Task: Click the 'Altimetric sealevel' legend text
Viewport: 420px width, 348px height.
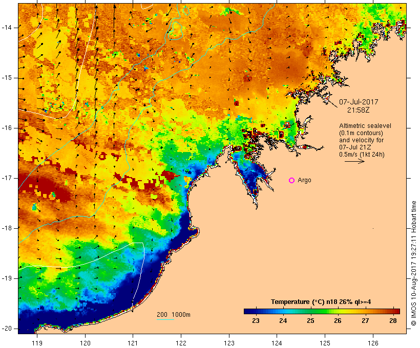Action: click(x=365, y=126)
